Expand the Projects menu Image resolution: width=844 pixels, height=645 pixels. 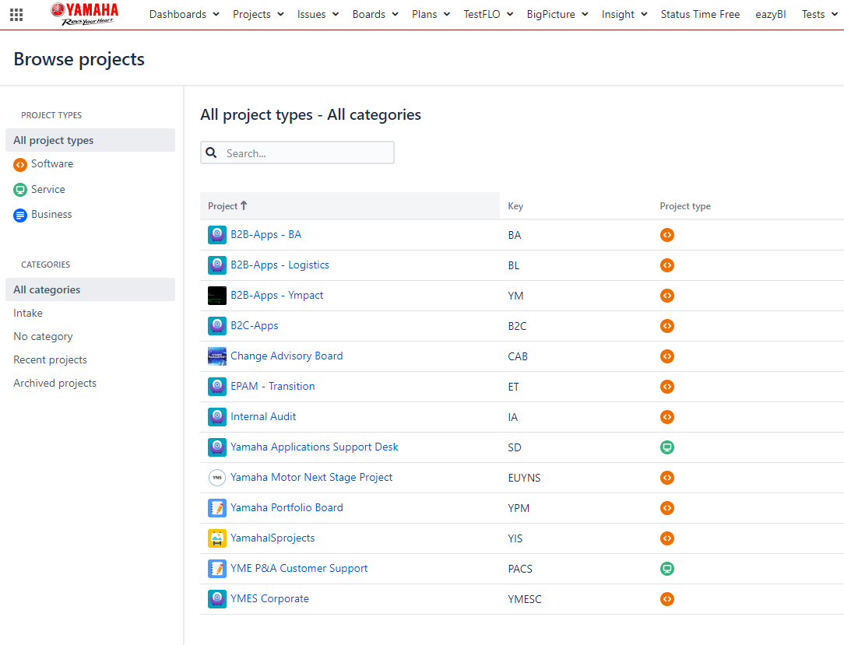(258, 15)
